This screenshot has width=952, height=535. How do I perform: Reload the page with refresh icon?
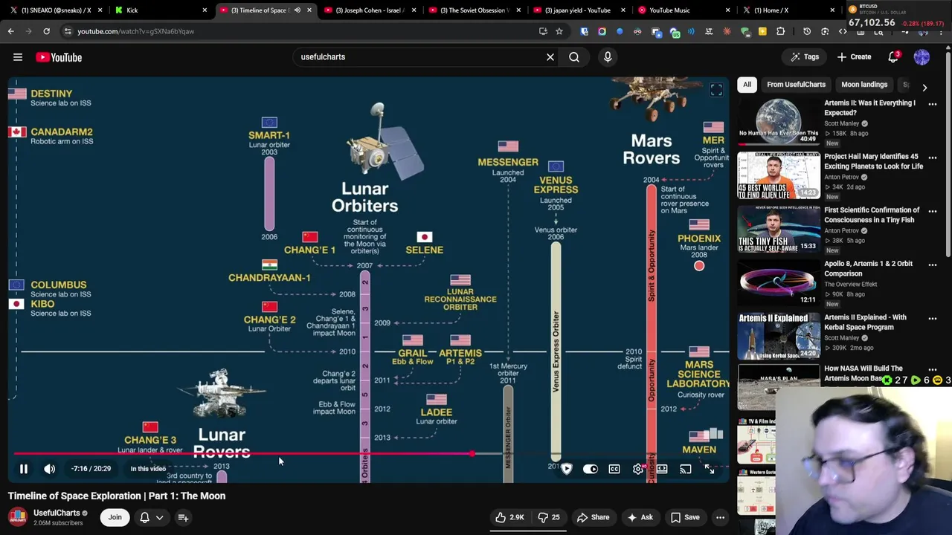46,31
